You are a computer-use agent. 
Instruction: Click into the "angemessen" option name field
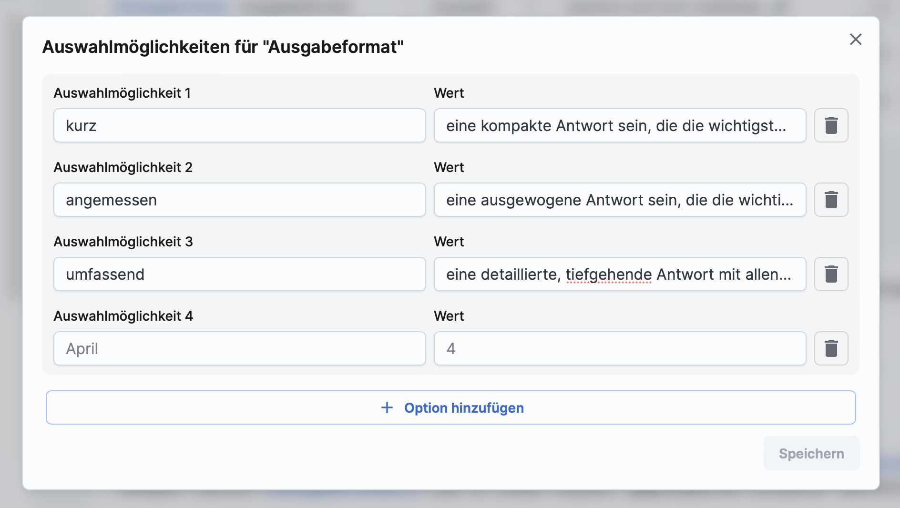[x=238, y=200]
